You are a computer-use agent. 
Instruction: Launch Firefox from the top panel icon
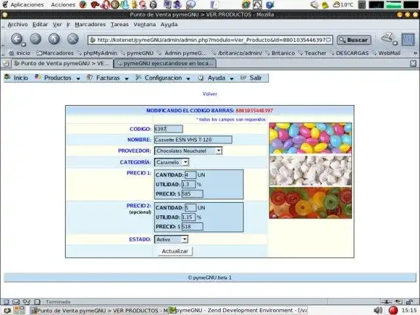(x=83, y=5)
